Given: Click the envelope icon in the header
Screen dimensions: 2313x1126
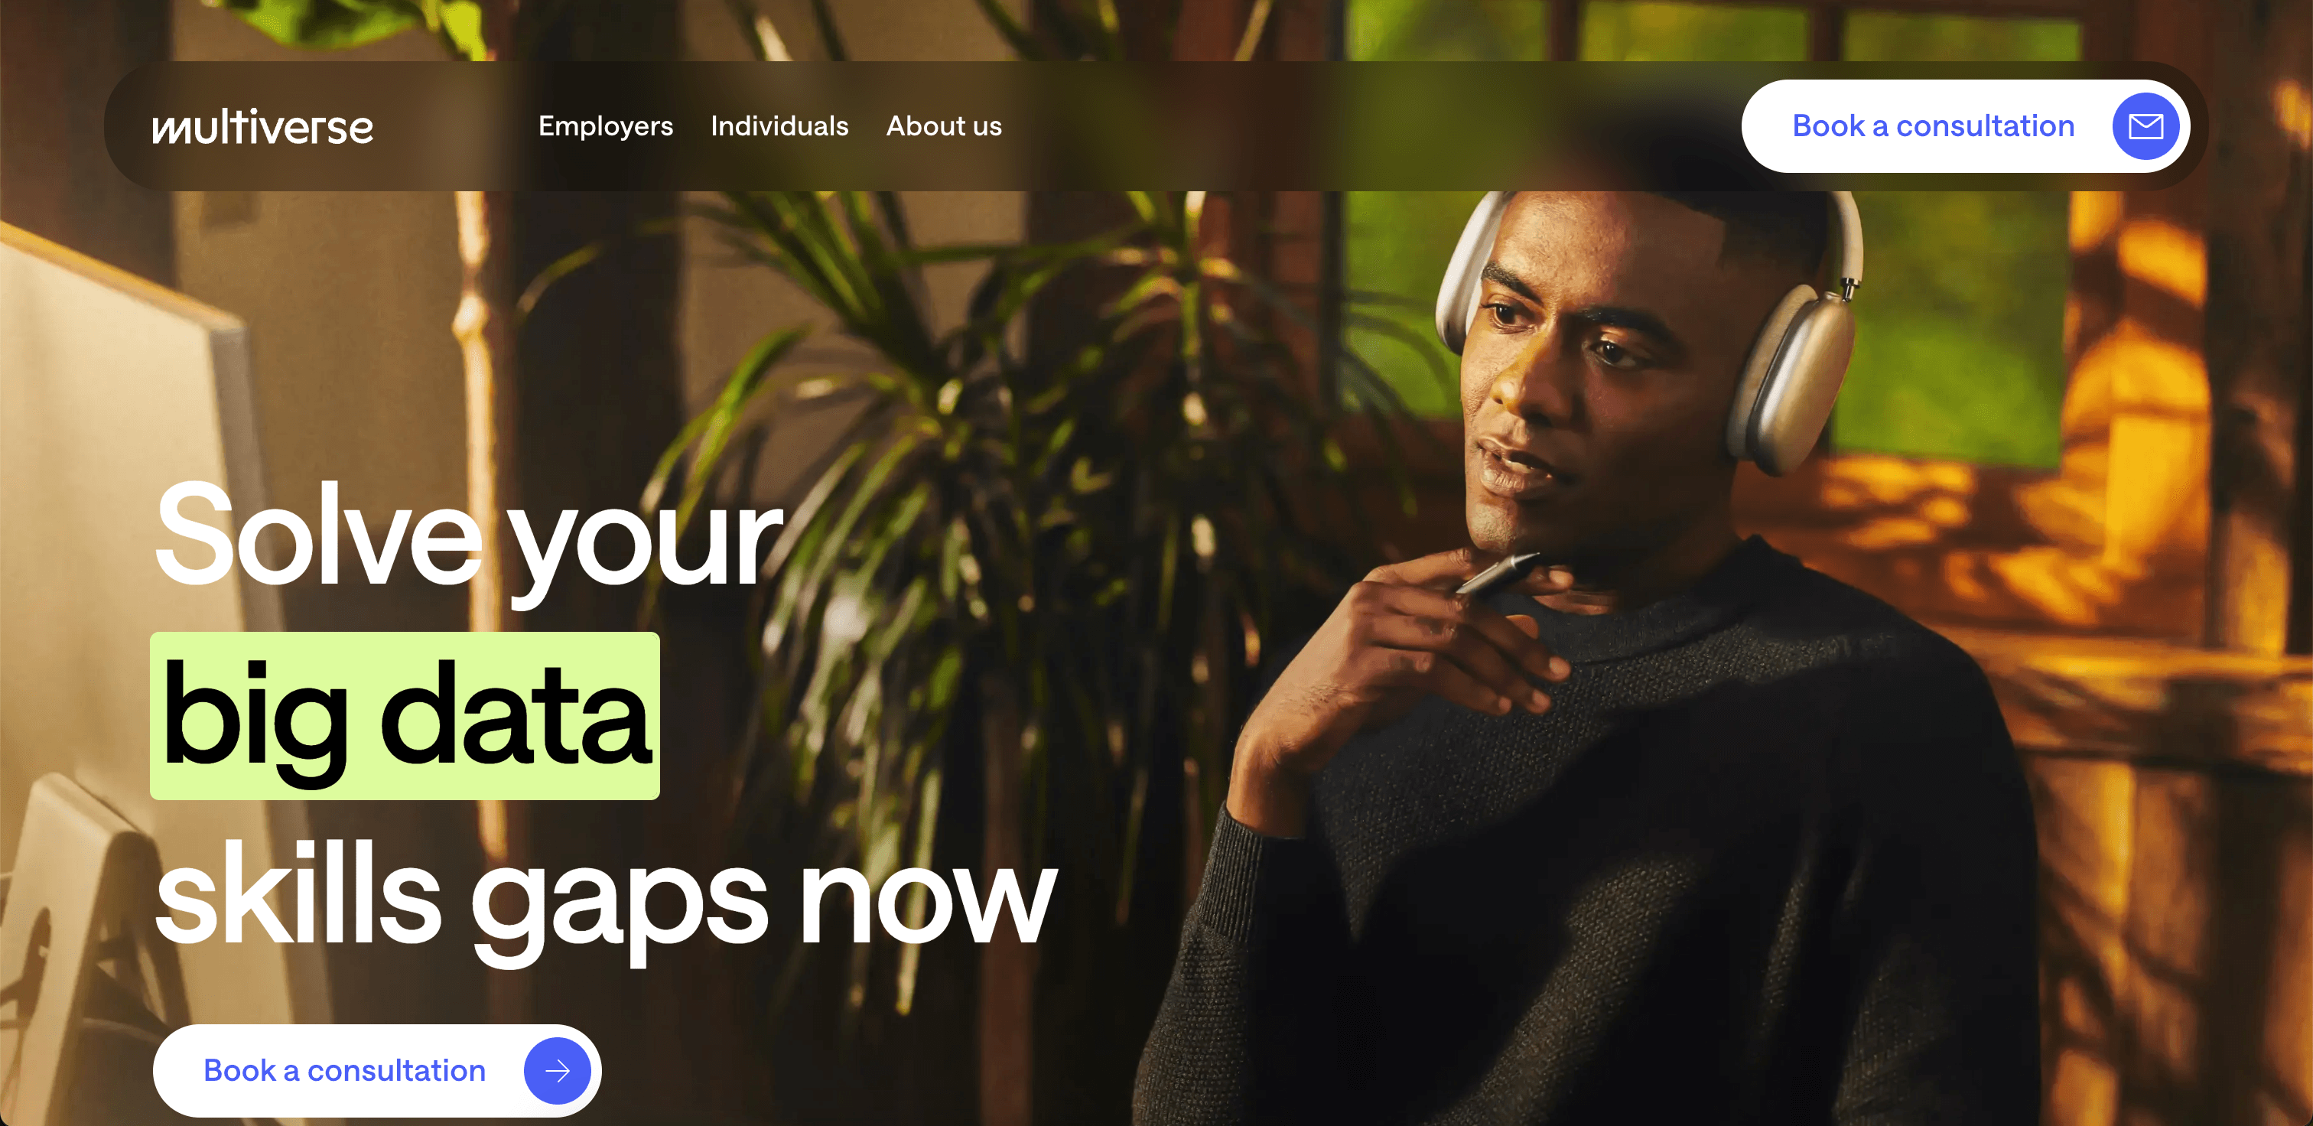Looking at the screenshot, I should pos(2145,125).
